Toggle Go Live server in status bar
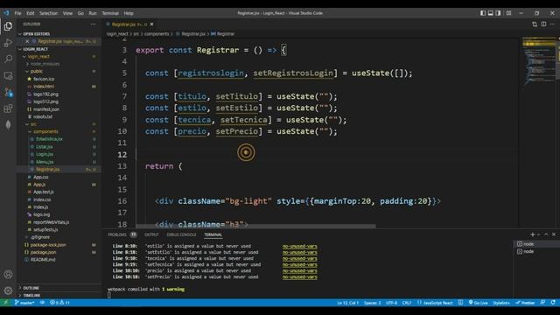 point(478,303)
